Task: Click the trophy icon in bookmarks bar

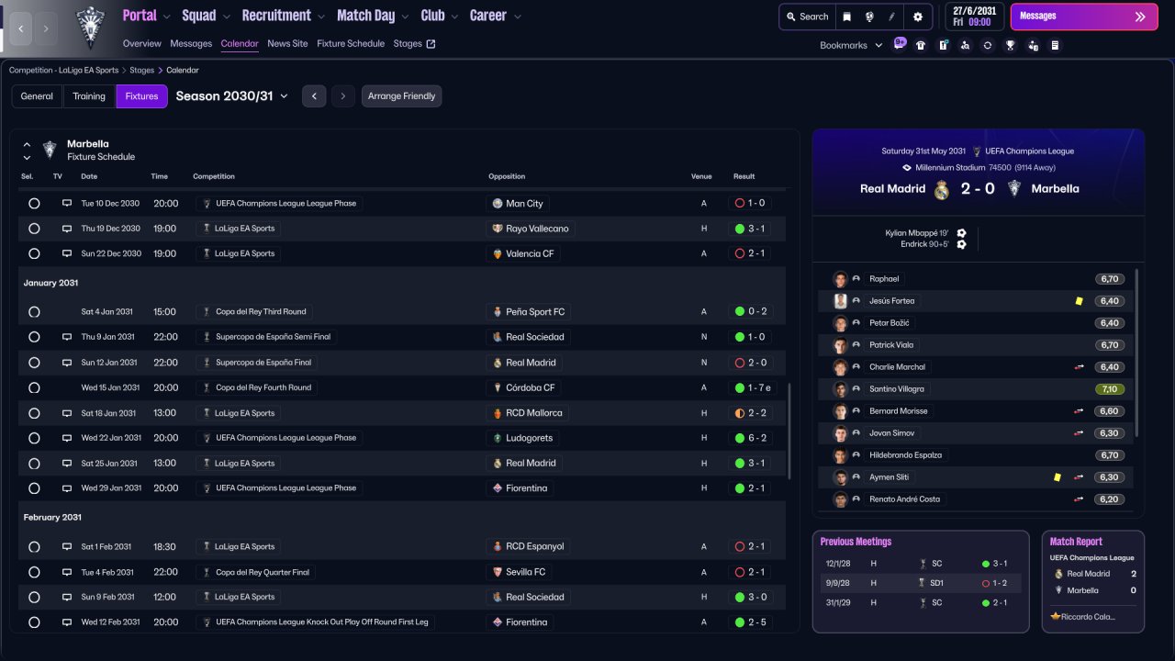Action: [x=1010, y=45]
